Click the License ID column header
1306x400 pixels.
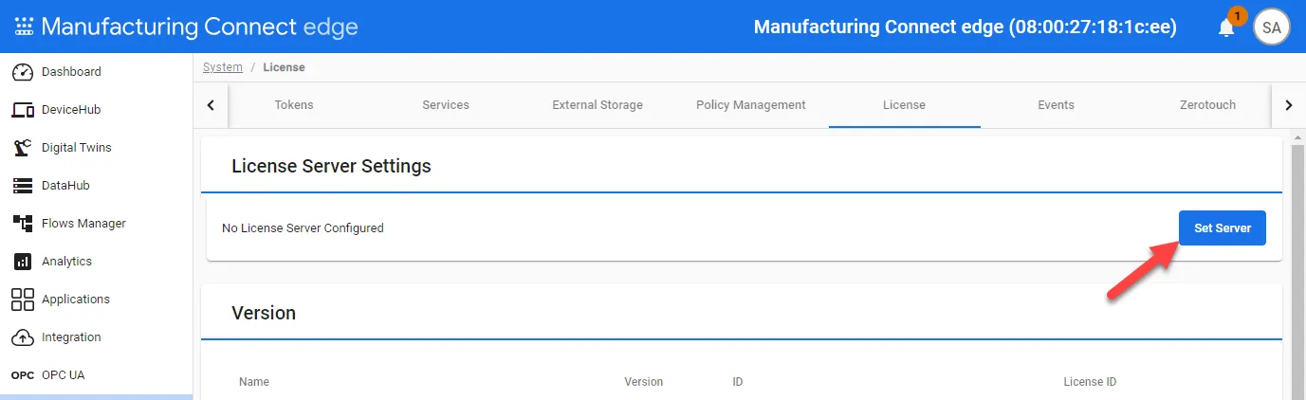[x=1090, y=382]
